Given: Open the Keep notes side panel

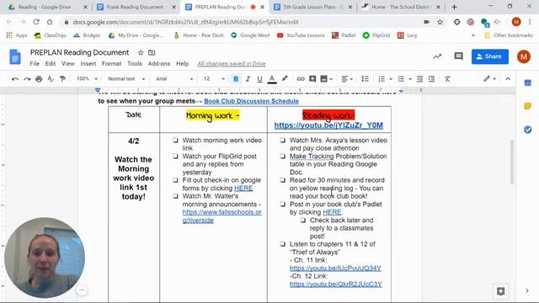Looking at the screenshot, I should (x=528, y=106).
